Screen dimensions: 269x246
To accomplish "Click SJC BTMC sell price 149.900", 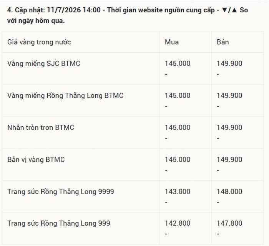I will click(229, 64).
